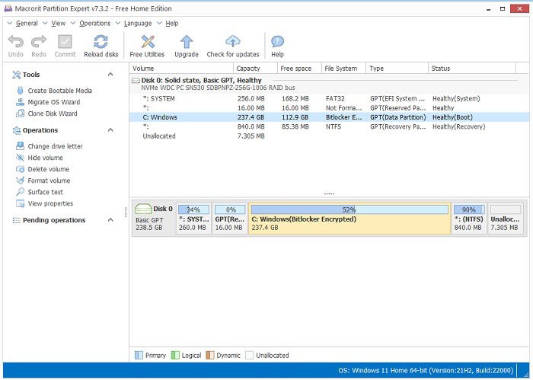This screenshot has height=380, width=533.
Task: Open the General menu
Action: tap(27, 23)
